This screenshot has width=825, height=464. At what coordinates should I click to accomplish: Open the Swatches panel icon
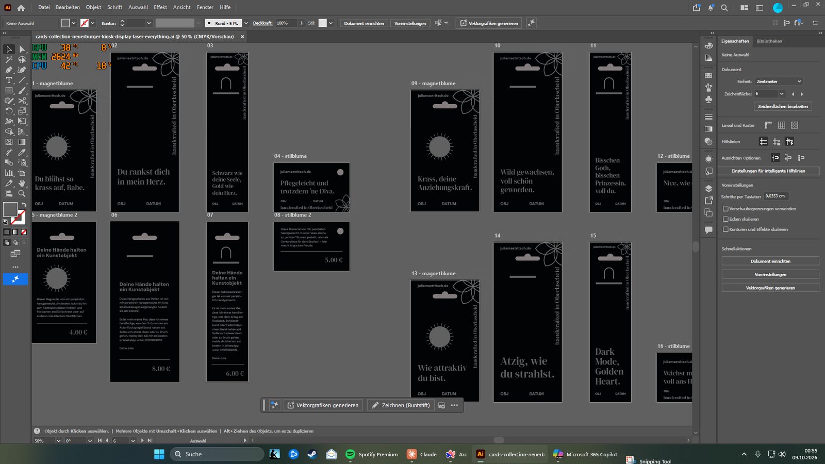tap(709, 75)
